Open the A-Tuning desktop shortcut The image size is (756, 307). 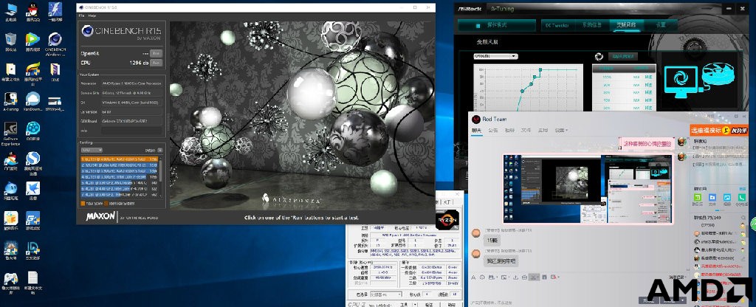[x=10, y=101]
